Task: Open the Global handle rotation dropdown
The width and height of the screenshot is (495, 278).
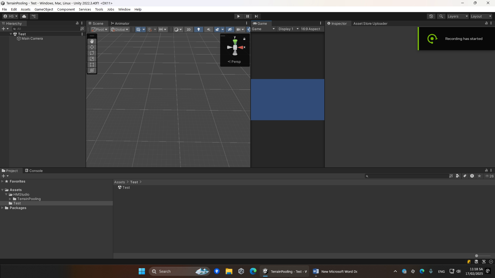Action: pyautogui.click(x=120, y=29)
